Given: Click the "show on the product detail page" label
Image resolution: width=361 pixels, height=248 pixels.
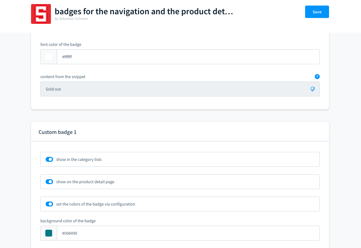Looking at the screenshot, I should coord(85,182).
